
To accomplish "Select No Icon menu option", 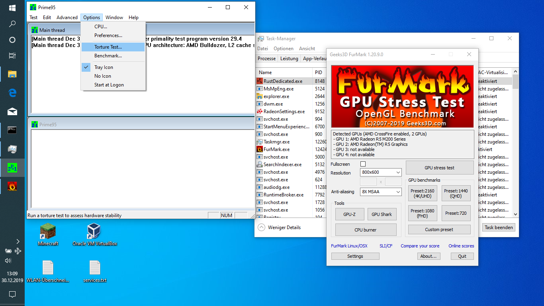I will [x=113, y=76].
